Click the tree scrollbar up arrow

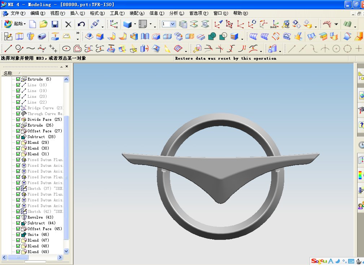(66, 79)
